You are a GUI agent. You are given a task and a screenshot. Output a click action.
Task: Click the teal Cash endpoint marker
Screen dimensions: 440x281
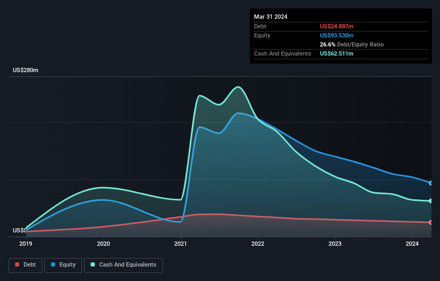(x=431, y=201)
